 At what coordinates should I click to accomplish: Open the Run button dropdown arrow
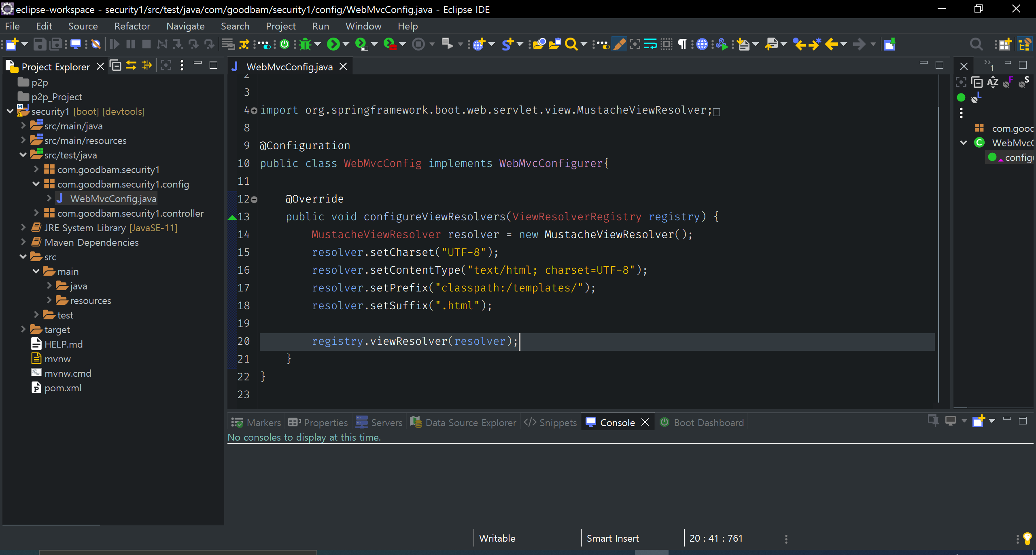point(346,44)
